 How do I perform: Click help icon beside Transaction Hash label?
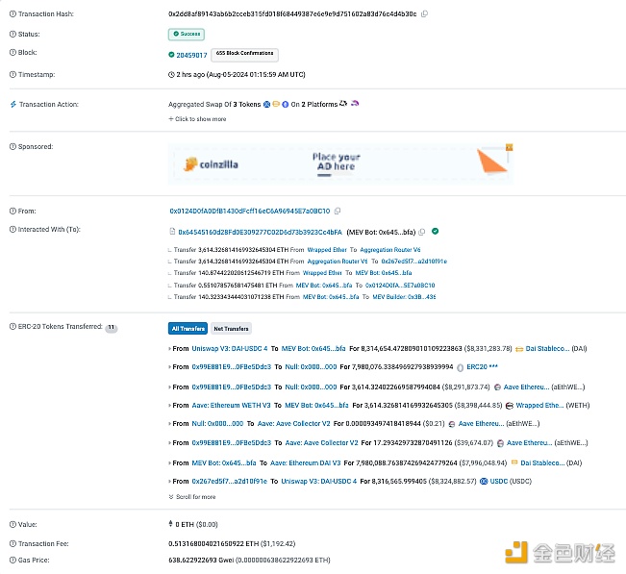pyautogui.click(x=13, y=14)
